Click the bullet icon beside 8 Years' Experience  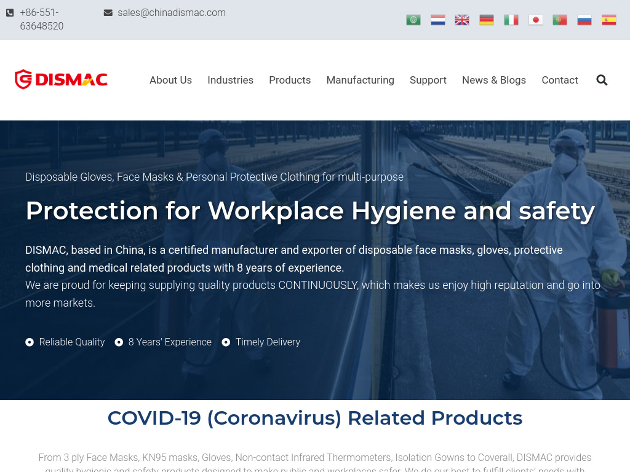tap(119, 342)
